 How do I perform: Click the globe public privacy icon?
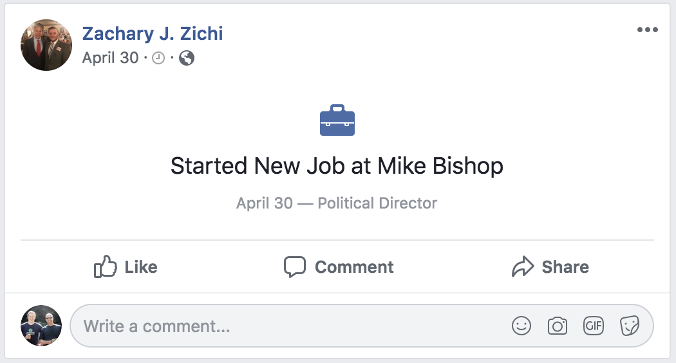187,59
